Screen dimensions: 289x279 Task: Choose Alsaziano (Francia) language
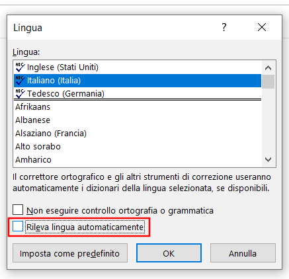[138, 134]
